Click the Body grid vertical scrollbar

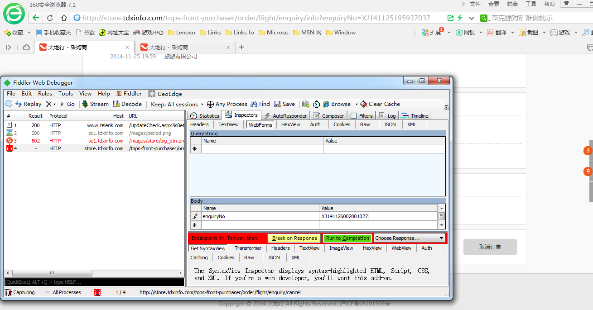click(x=442, y=216)
